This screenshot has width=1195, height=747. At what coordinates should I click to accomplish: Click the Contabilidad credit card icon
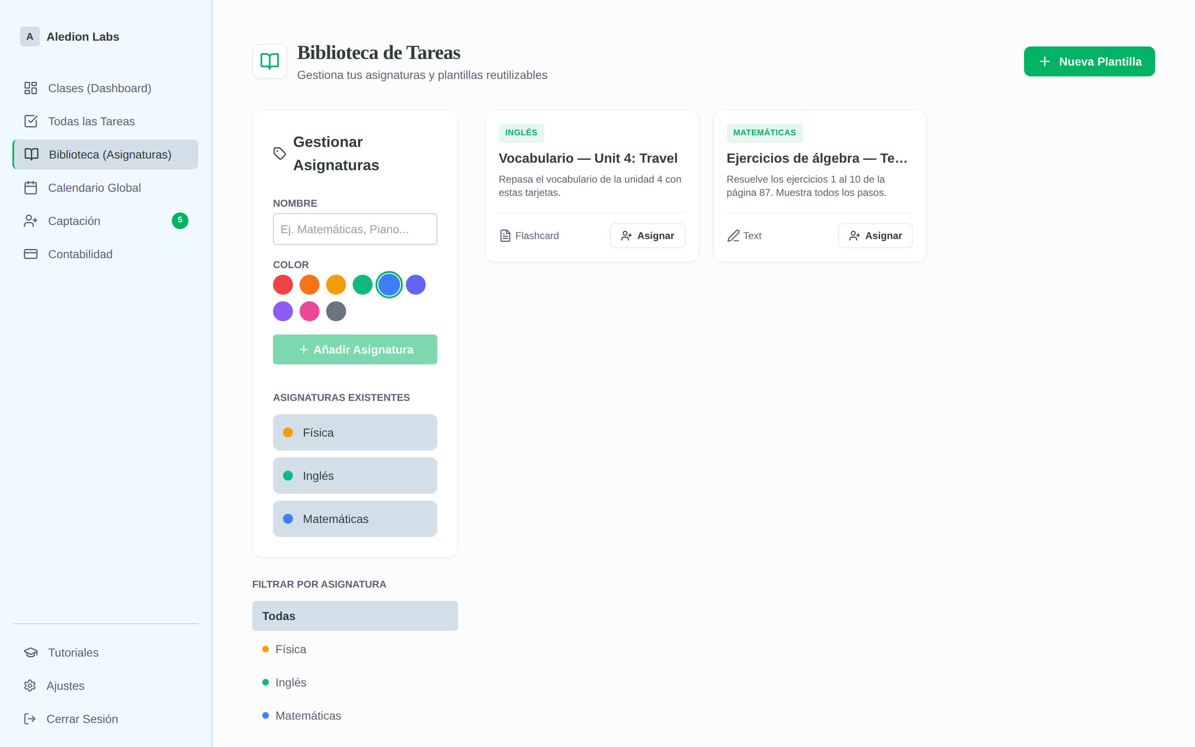(31, 254)
